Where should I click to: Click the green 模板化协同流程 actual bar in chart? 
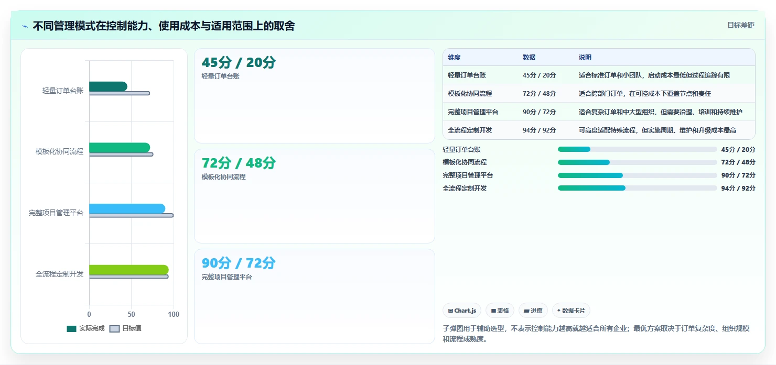(120, 148)
